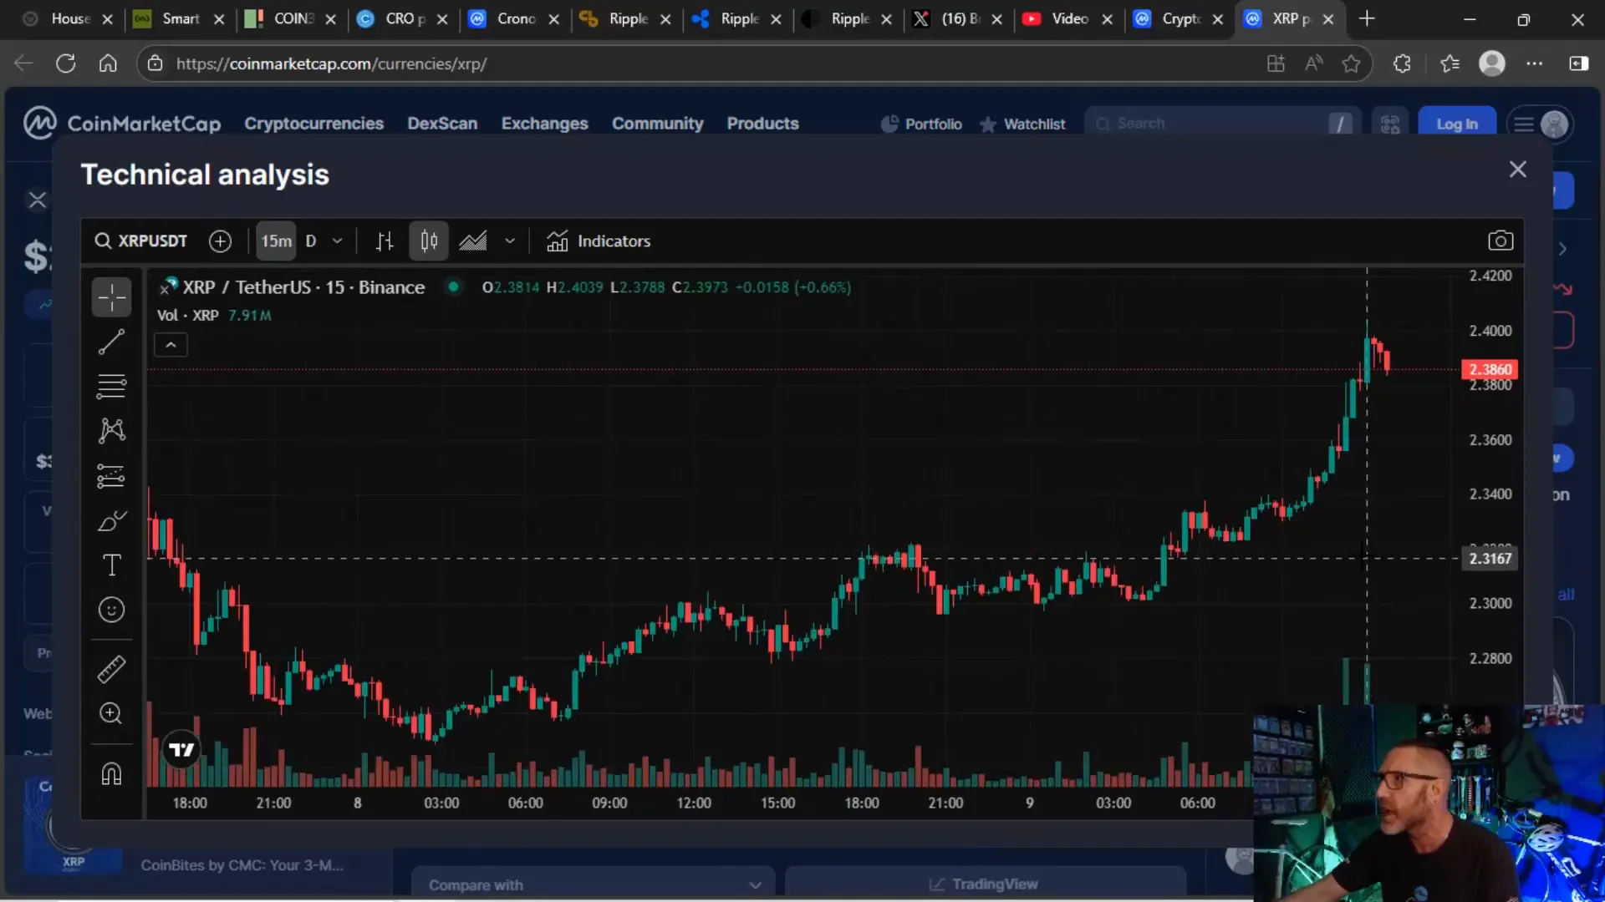Add a symbol to compare
This screenshot has height=902, width=1605.
point(220,241)
